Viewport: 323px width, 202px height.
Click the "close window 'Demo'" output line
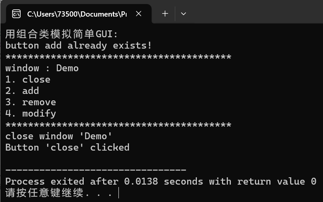59,136
